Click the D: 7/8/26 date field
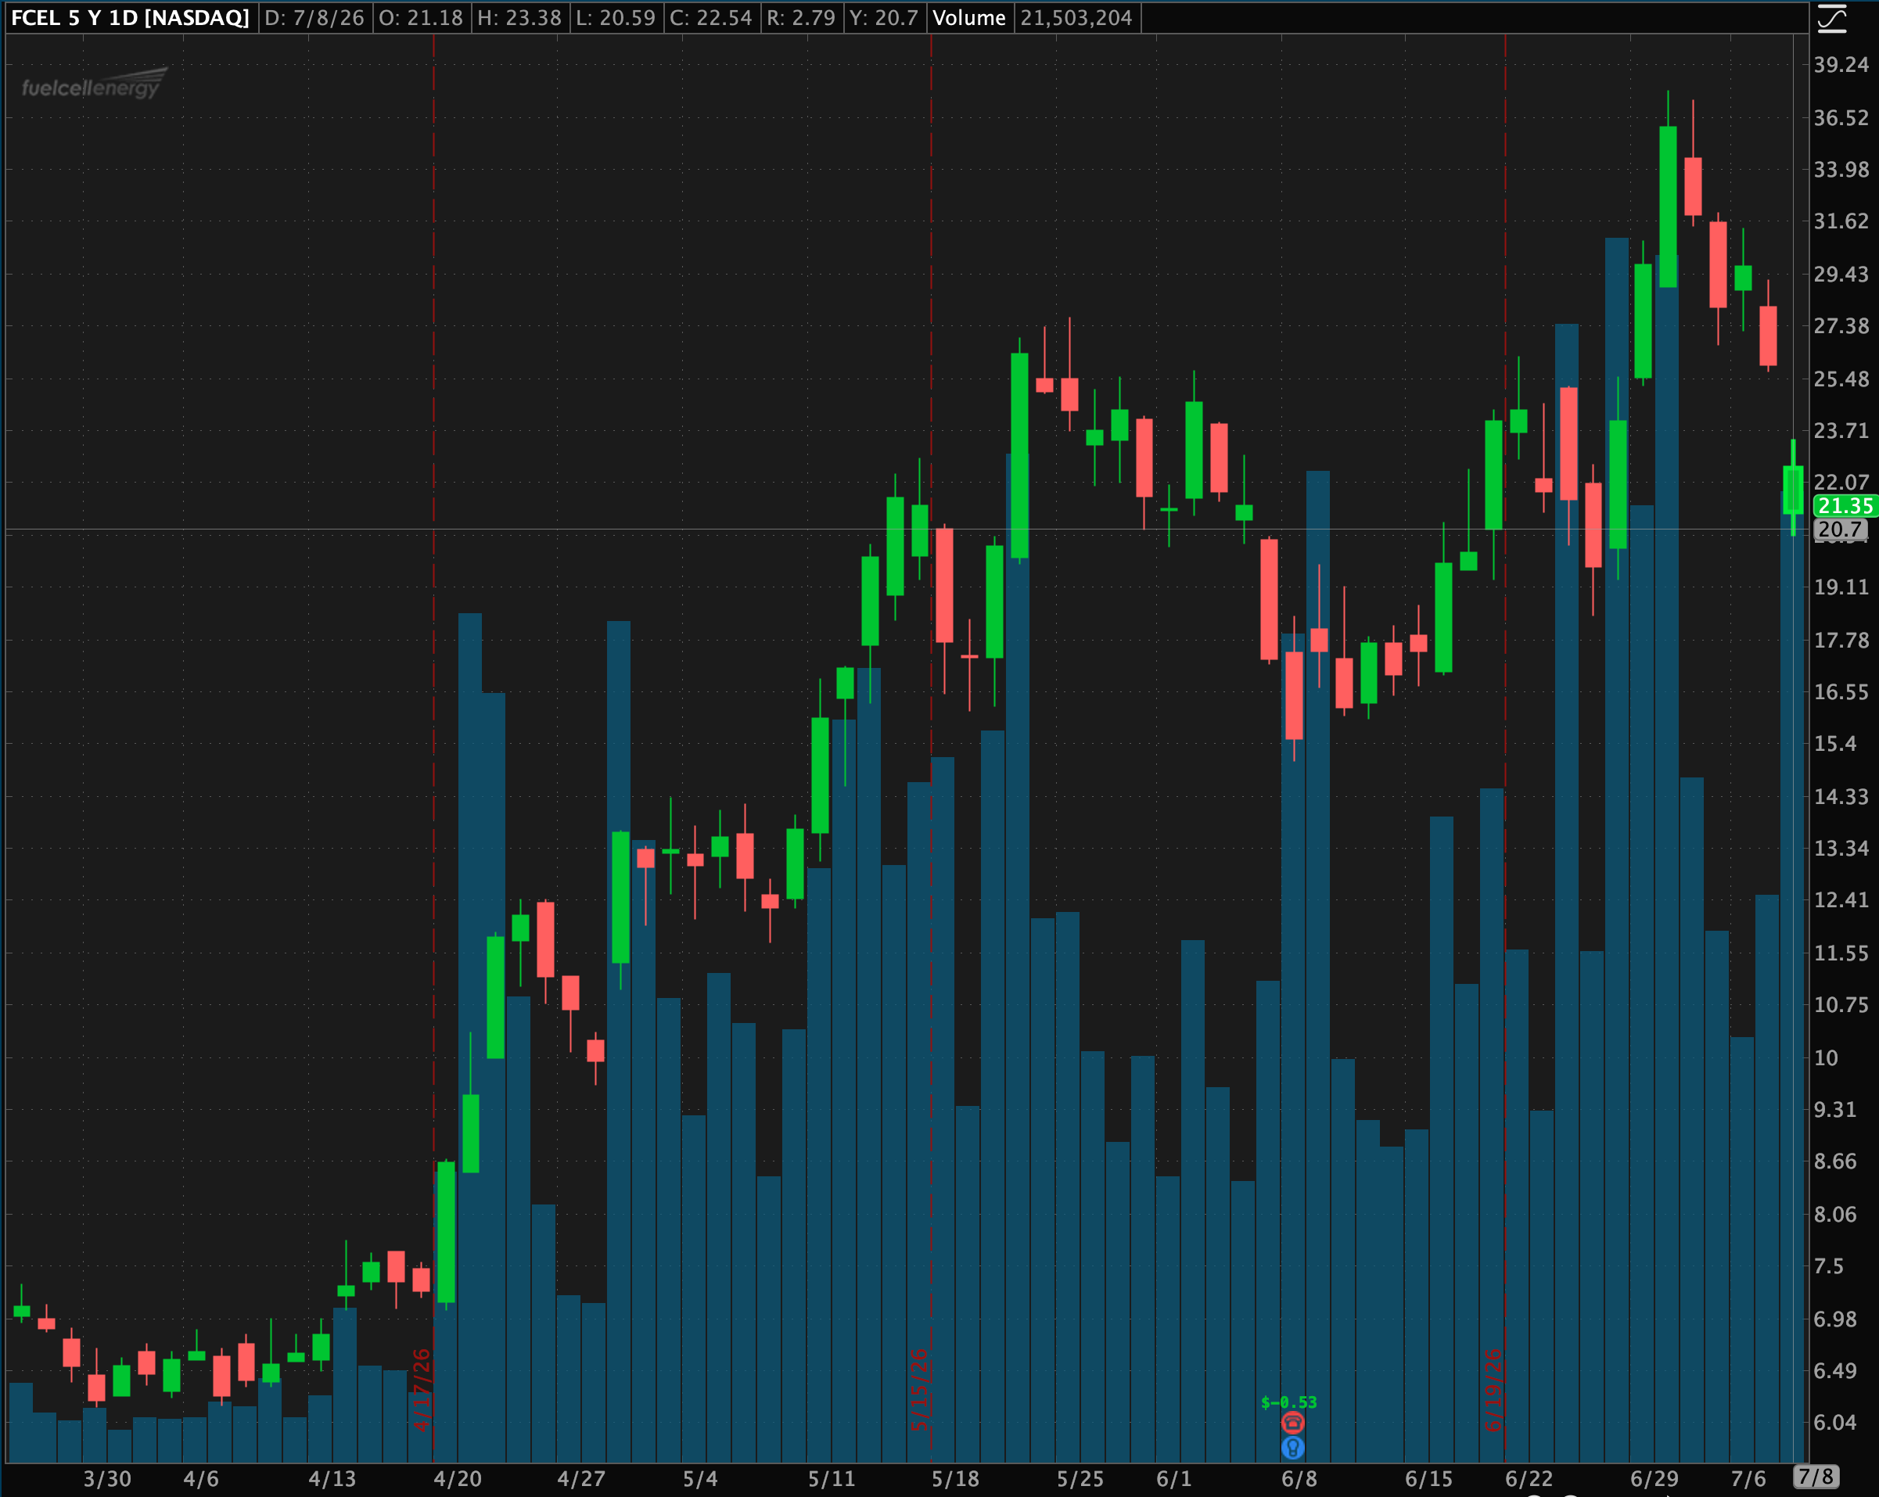 (x=314, y=17)
